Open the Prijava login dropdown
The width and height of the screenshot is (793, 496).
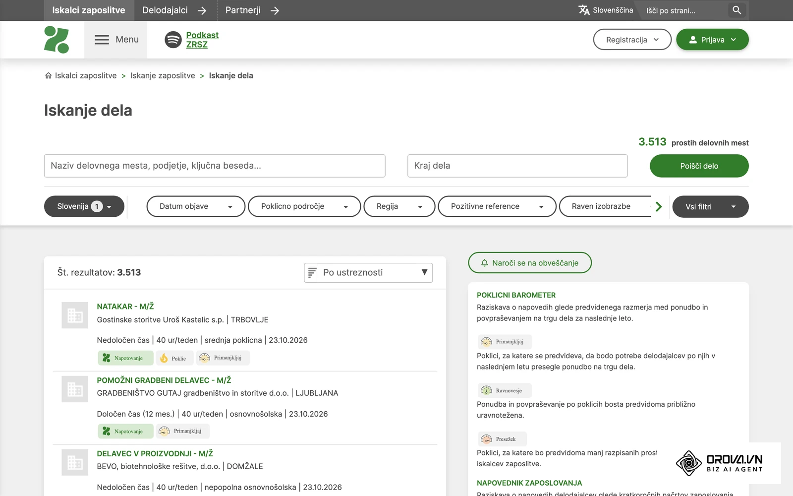712,40
